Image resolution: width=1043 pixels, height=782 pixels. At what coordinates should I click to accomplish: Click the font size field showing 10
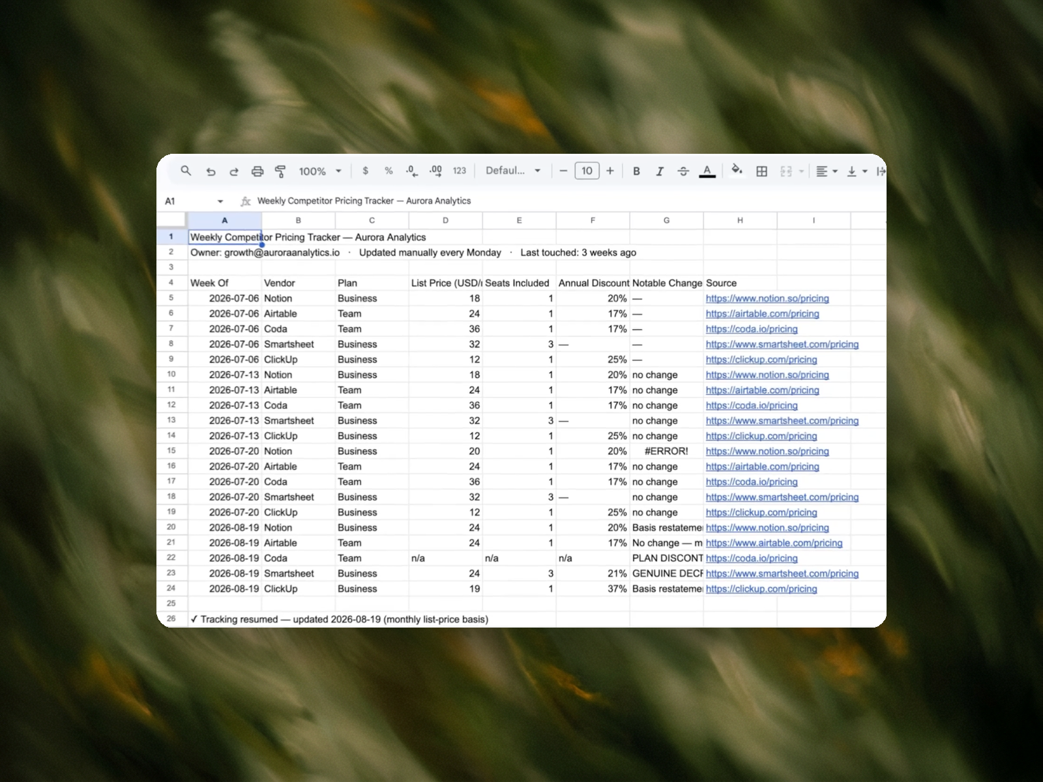587,171
